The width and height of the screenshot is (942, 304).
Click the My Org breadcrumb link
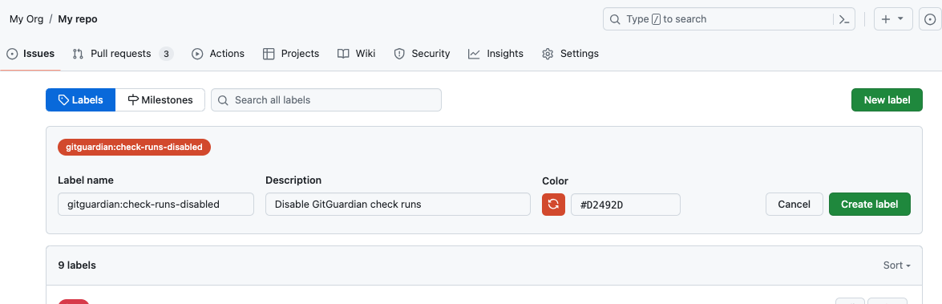[x=26, y=19]
